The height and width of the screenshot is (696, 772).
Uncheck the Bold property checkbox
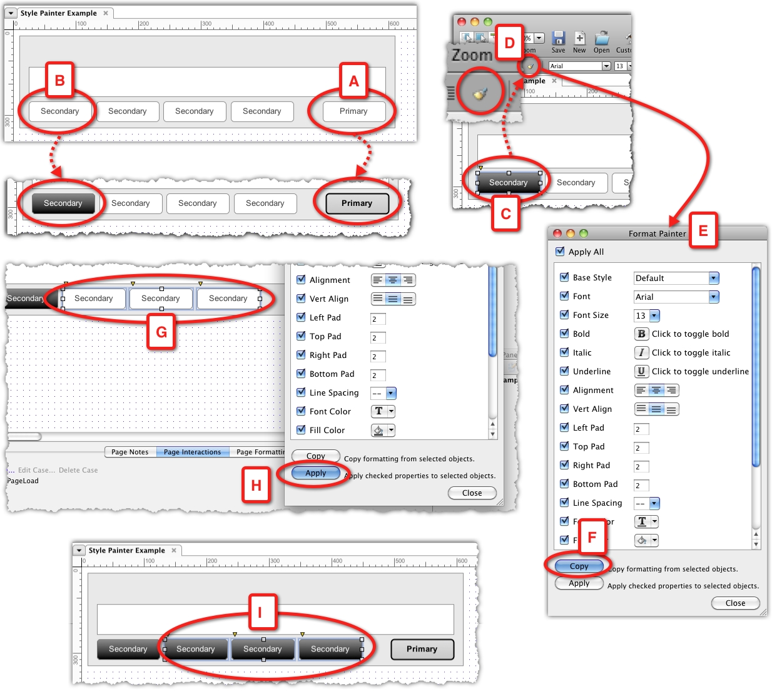coord(564,333)
